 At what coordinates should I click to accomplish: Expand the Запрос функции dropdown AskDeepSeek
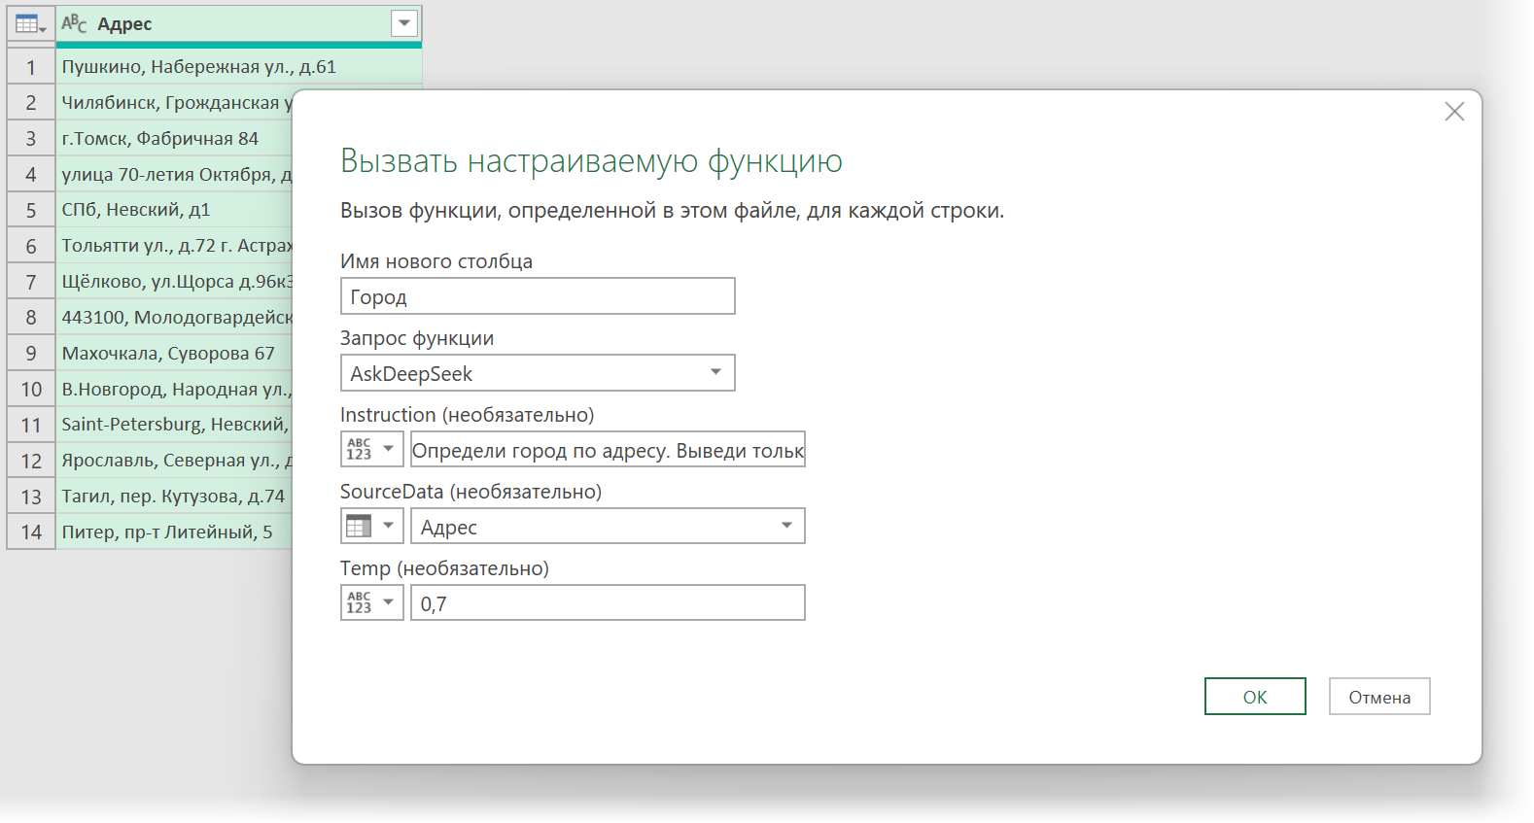coord(538,373)
